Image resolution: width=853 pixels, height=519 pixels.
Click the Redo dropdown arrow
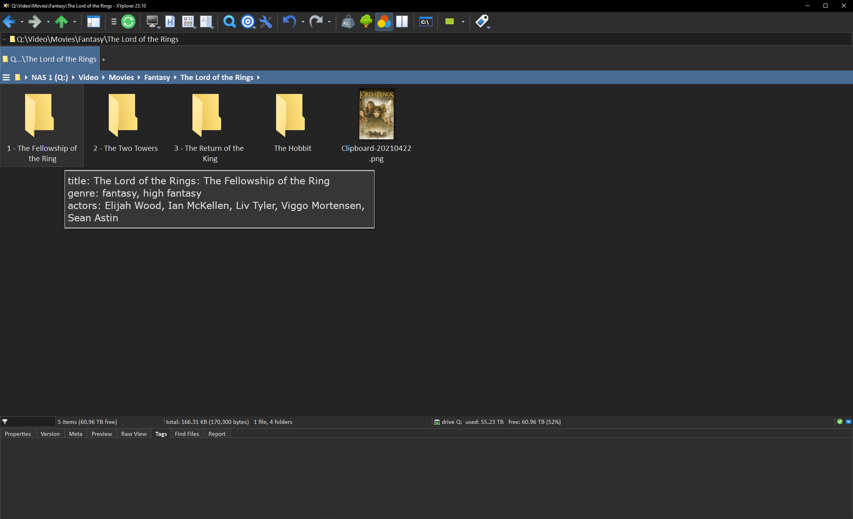[x=328, y=23]
